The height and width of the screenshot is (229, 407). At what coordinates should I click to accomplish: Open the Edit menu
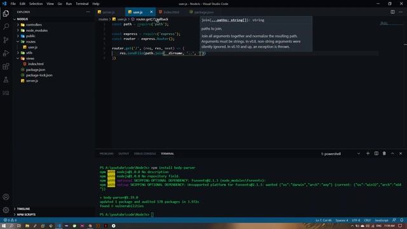click(22, 4)
